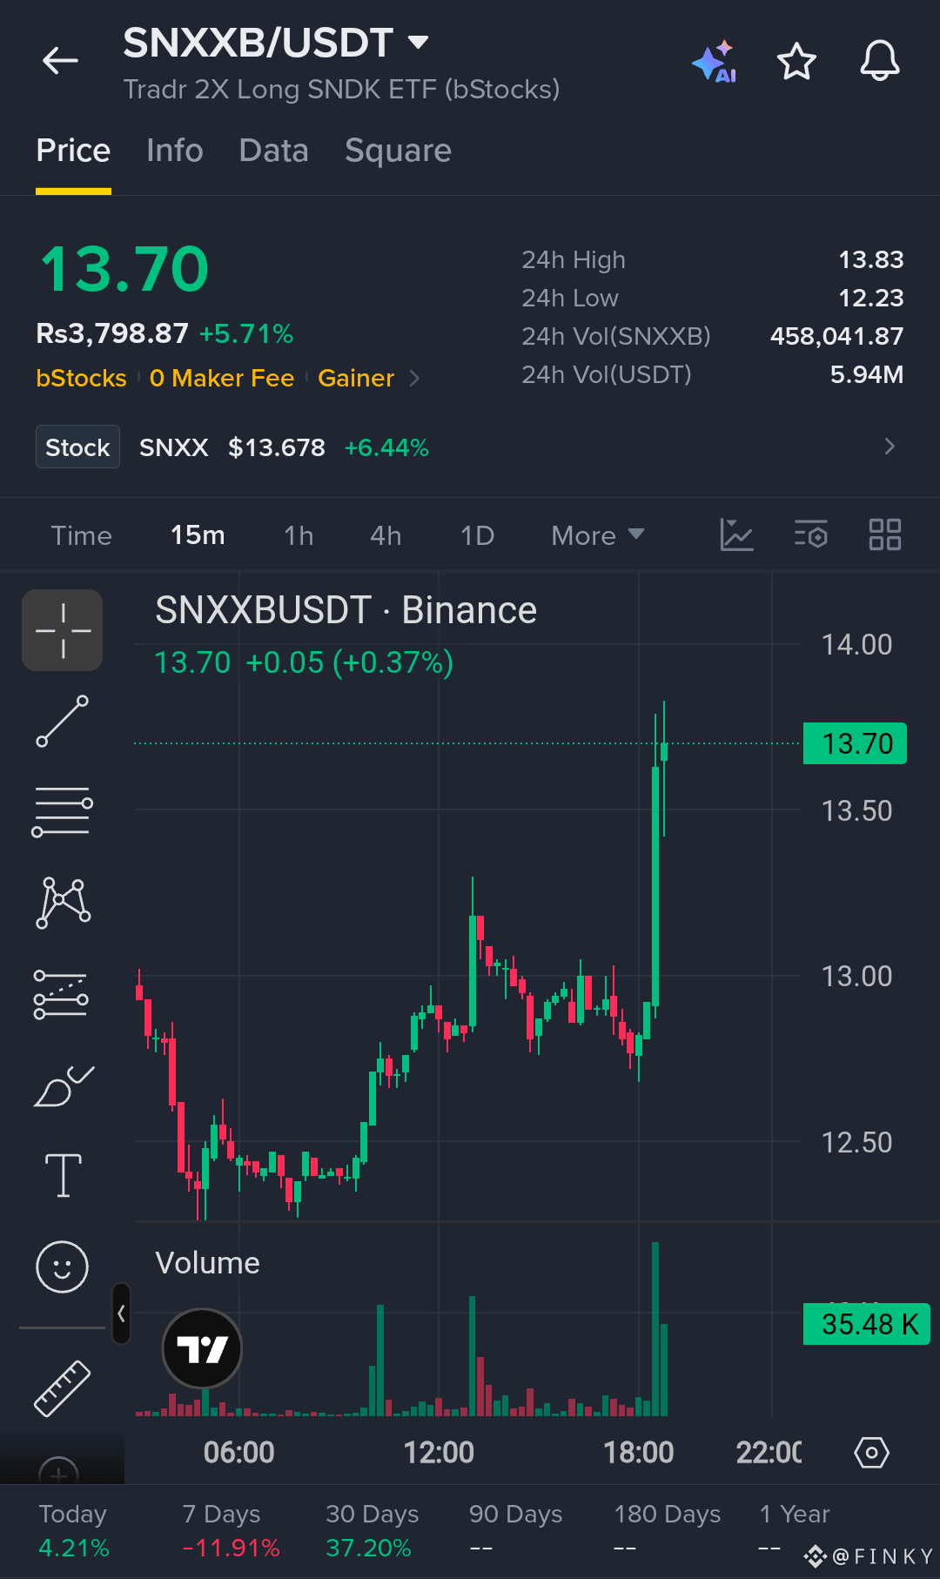
Task: Collapse the drawing toolbar arrow
Action: (x=121, y=1314)
